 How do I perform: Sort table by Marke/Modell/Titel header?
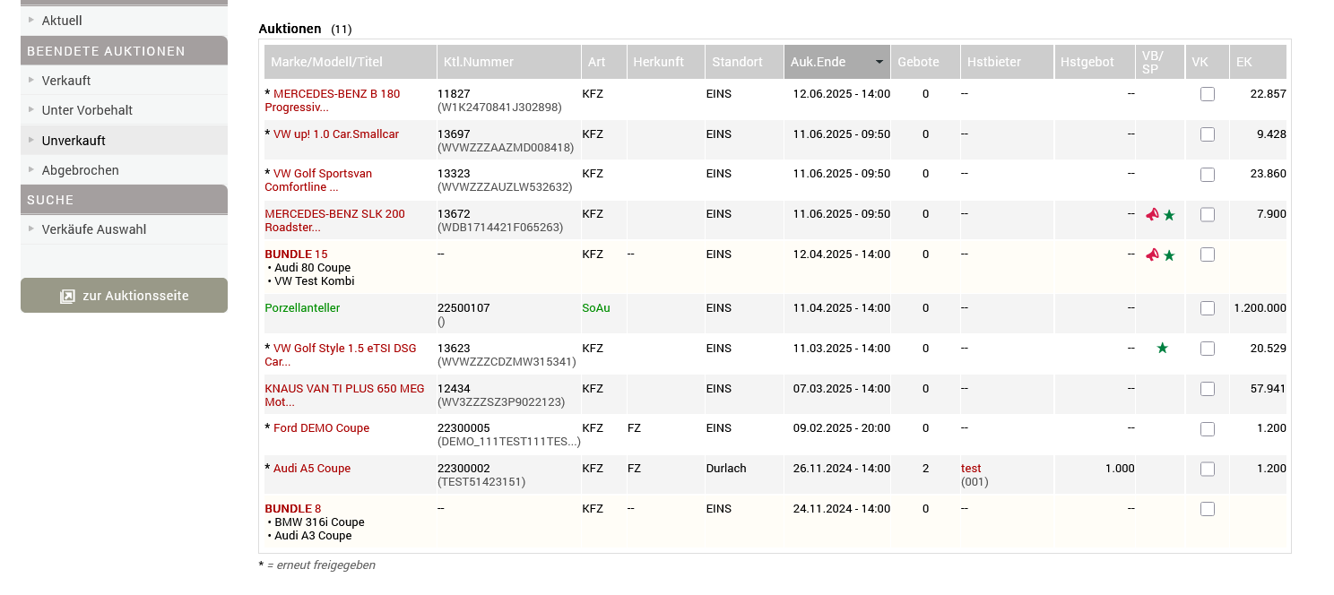click(x=326, y=62)
